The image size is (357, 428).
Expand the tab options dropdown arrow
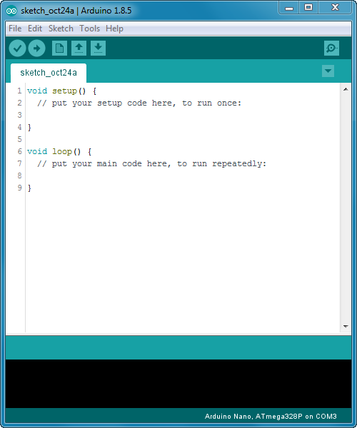pos(328,71)
